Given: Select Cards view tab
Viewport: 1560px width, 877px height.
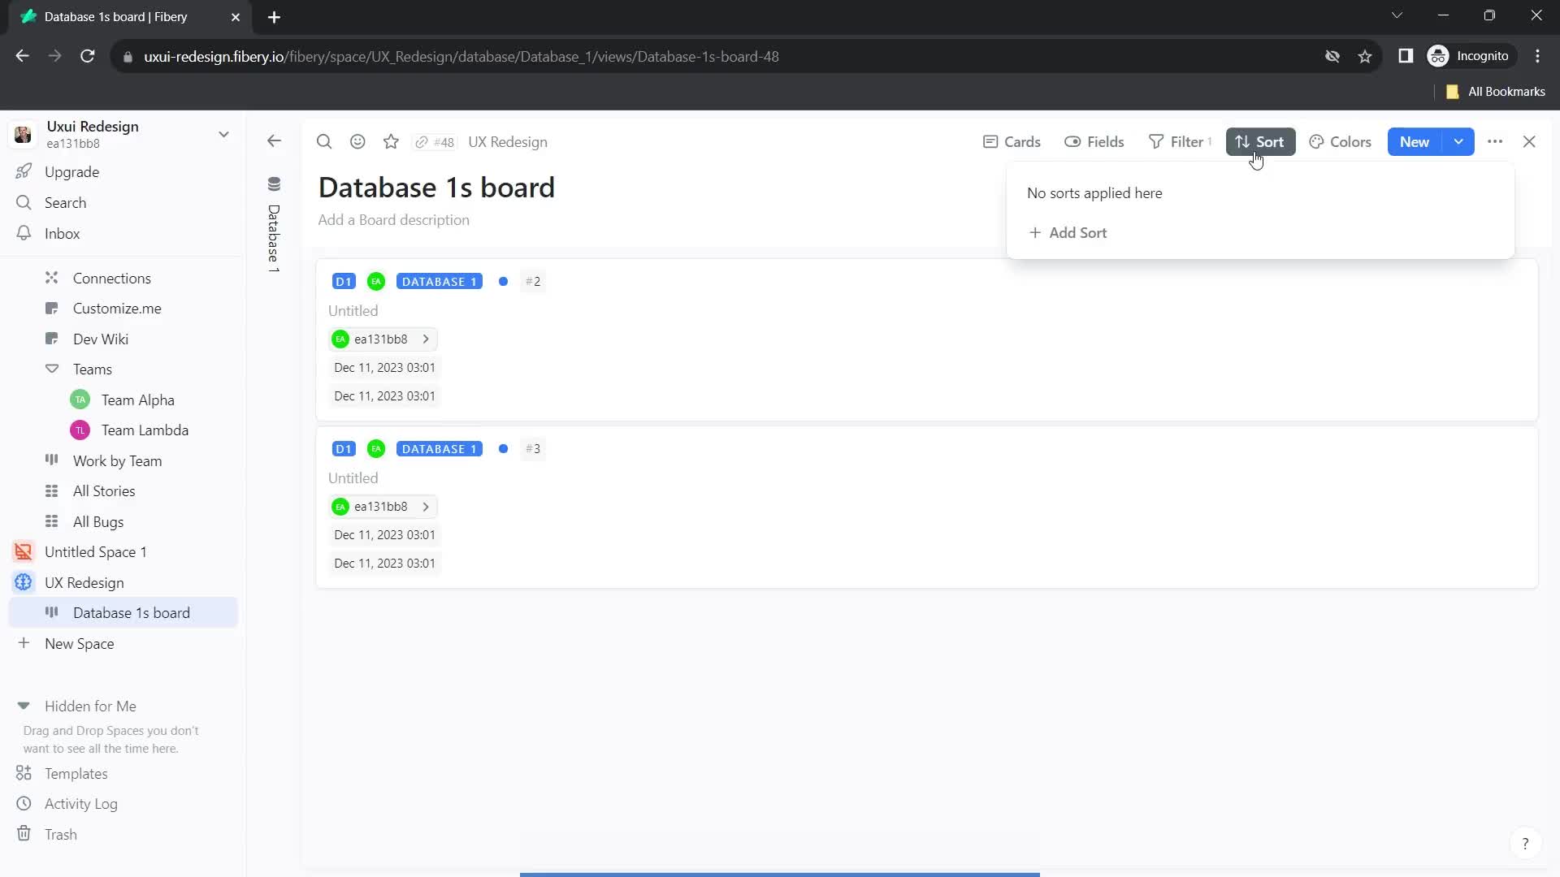Looking at the screenshot, I should [1013, 141].
